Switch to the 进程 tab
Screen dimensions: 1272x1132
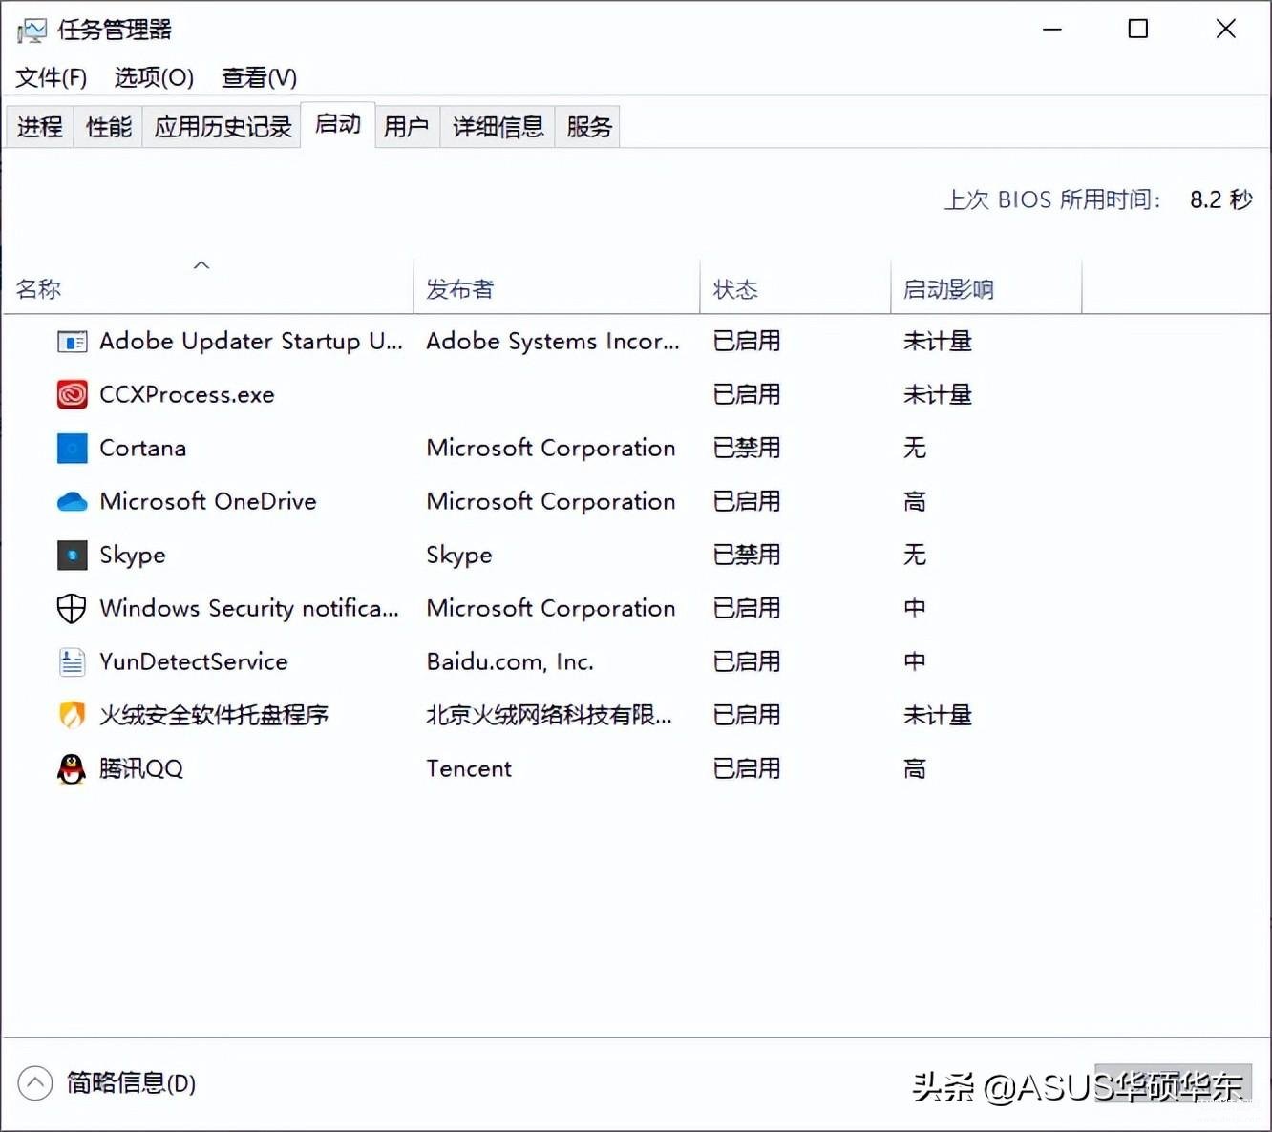pyautogui.click(x=40, y=127)
